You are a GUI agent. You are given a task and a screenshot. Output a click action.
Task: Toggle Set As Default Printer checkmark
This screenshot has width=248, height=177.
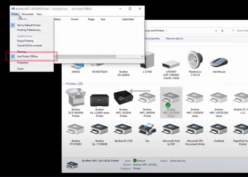coord(29,25)
